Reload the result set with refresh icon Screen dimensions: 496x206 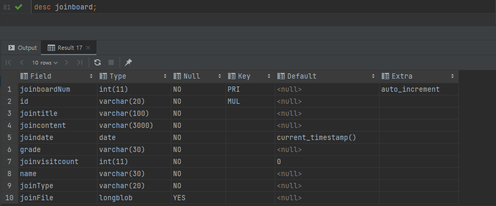[x=98, y=63]
